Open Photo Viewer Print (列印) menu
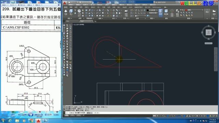The width and height of the screenshot is (219, 123). [13, 5]
